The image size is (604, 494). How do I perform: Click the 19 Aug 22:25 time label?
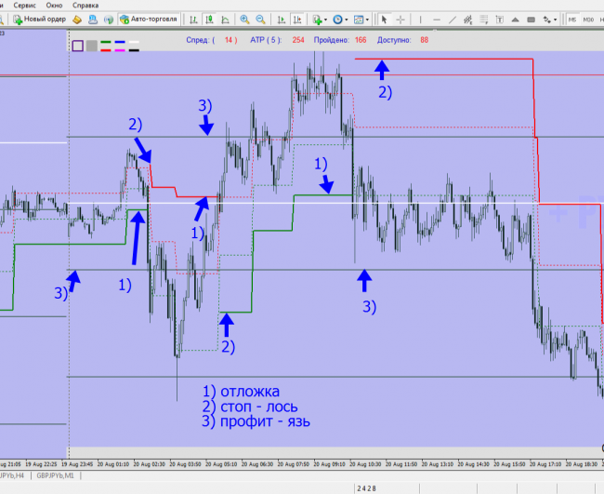41,464
